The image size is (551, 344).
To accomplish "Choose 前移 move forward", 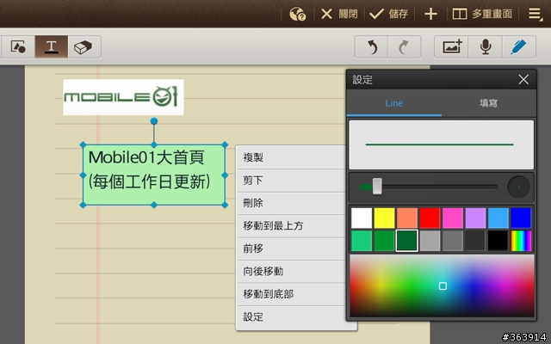I will [292, 249].
